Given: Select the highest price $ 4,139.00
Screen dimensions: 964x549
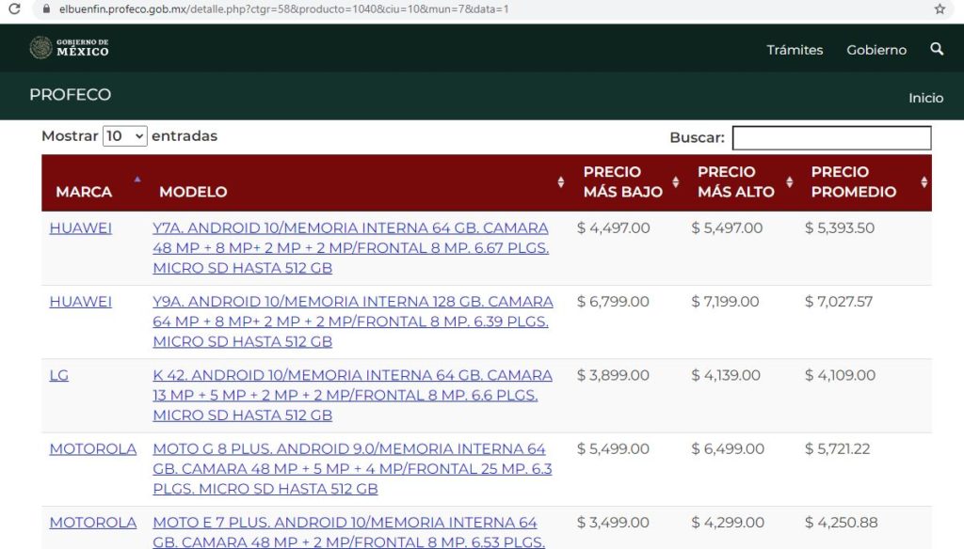Looking at the screenshot, I should click(726, 375).
